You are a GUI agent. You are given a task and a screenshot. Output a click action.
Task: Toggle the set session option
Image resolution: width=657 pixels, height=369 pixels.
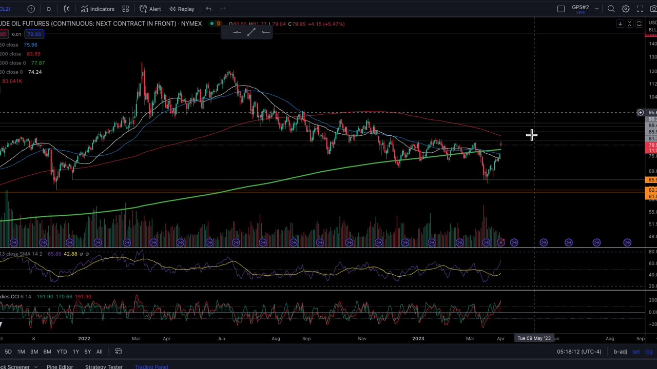pyautogui.click(x=636, y=352)
